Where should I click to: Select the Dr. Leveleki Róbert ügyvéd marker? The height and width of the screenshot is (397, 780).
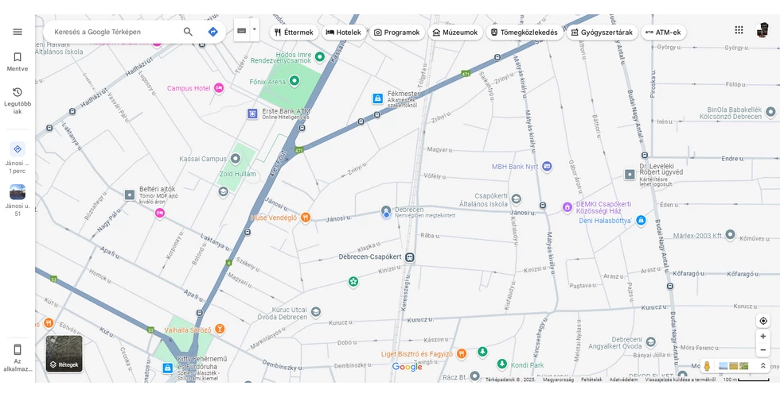coord(630,175)
